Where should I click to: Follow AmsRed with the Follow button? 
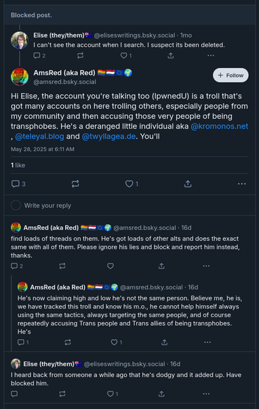[x=231, y=75]
